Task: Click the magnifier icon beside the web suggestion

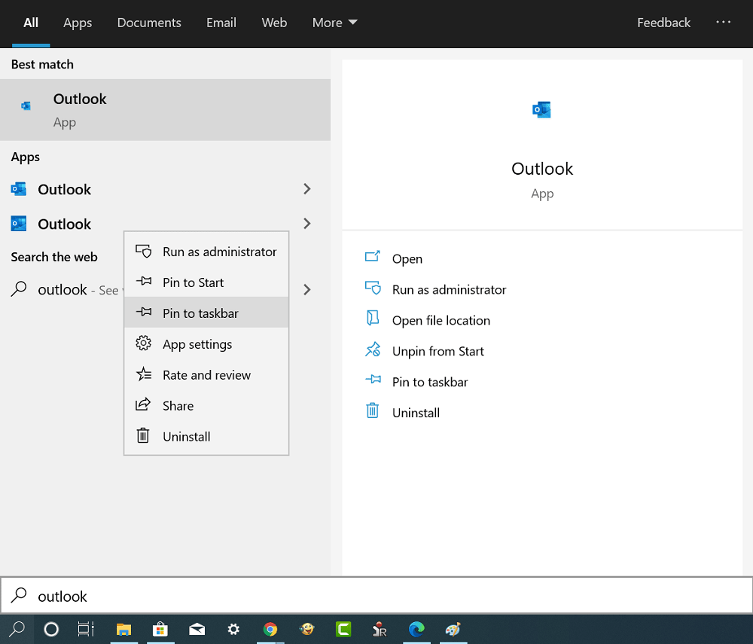Action: click(x=19, y=288)
